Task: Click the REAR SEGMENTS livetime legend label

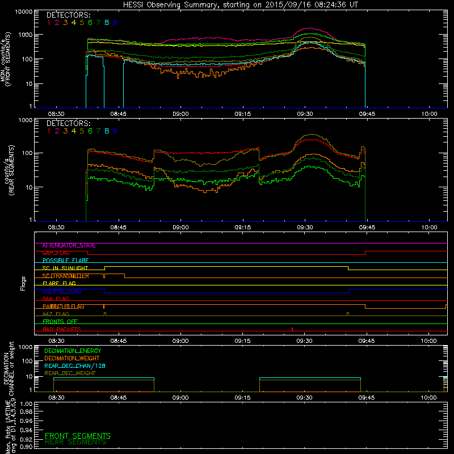Action: pyautogui.click(x=75, y=442)
